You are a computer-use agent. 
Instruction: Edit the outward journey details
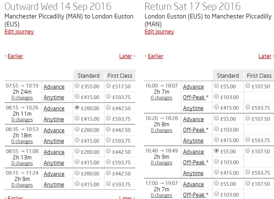tap(19, 32)
